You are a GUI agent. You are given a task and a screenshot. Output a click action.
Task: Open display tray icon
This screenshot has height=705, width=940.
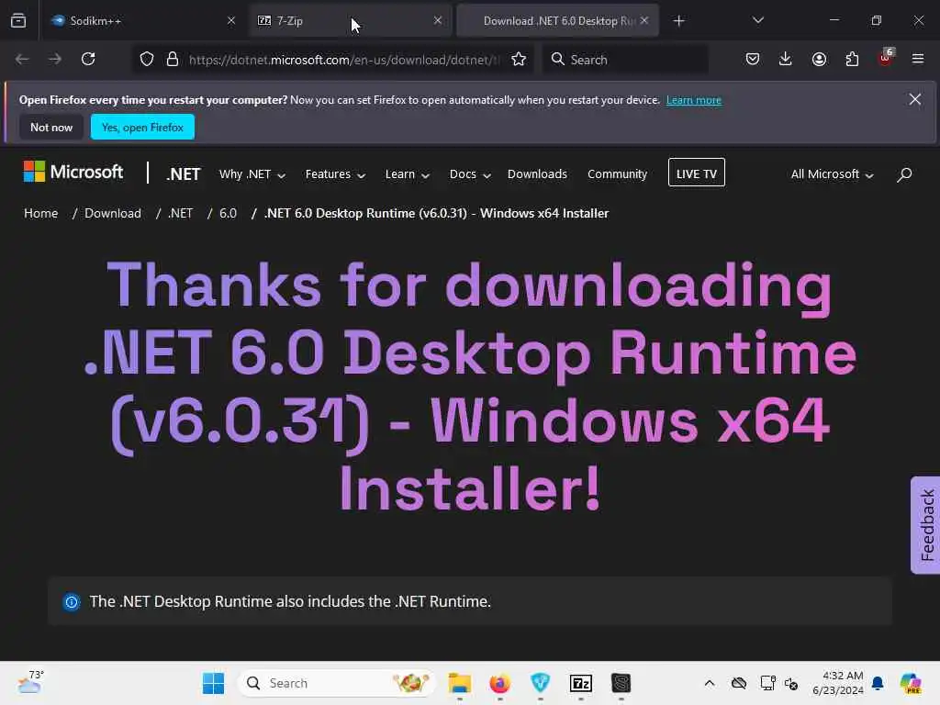pos(767,683)
